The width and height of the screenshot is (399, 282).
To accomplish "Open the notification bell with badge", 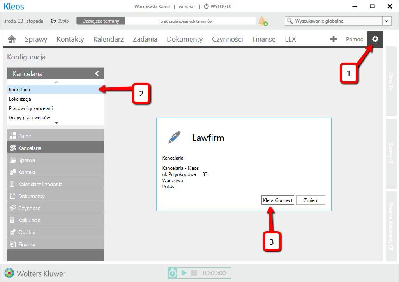I will 262,21.
